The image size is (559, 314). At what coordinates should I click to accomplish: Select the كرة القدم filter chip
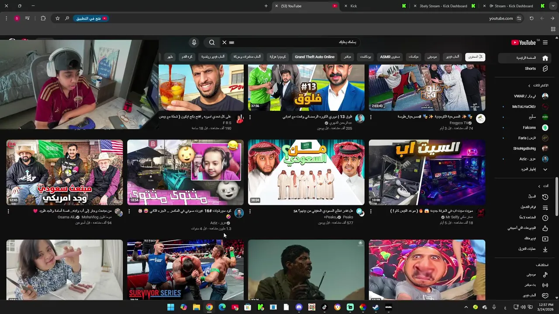(187, 57)
